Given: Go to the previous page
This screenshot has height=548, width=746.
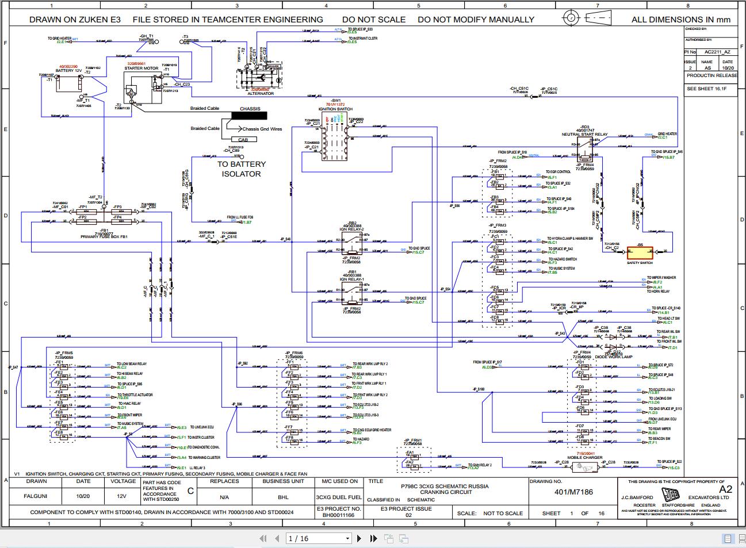Looking at the screenshot, I should [278, 538].
